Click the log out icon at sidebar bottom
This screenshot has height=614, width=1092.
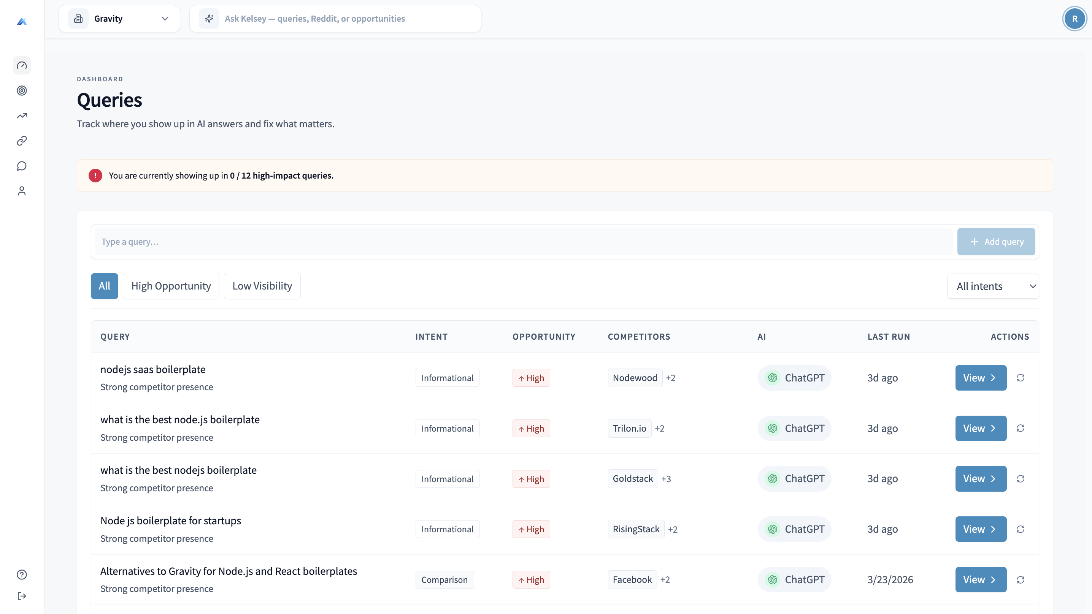22,596
